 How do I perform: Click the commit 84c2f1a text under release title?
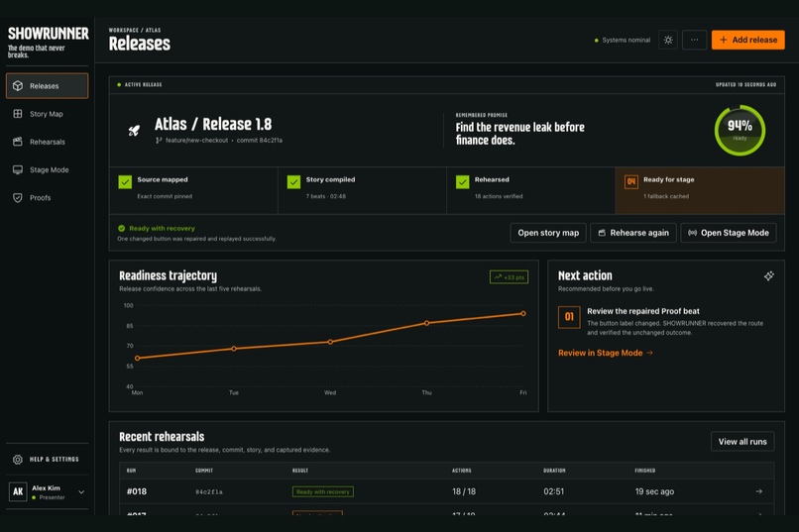click(x=260, y=140)
